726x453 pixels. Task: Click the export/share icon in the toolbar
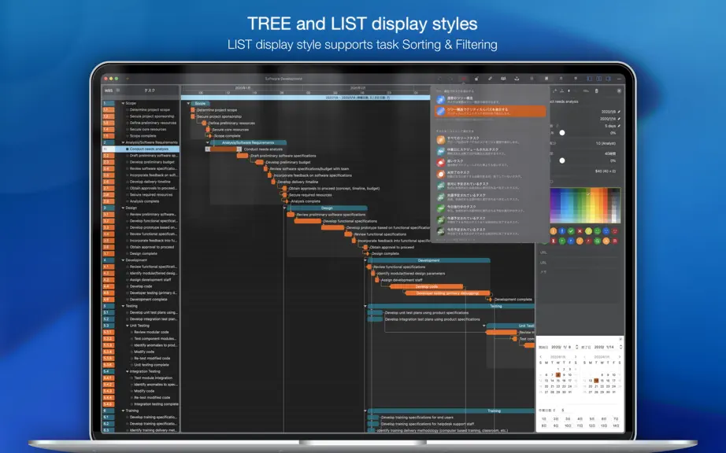(x=517, y=79)
